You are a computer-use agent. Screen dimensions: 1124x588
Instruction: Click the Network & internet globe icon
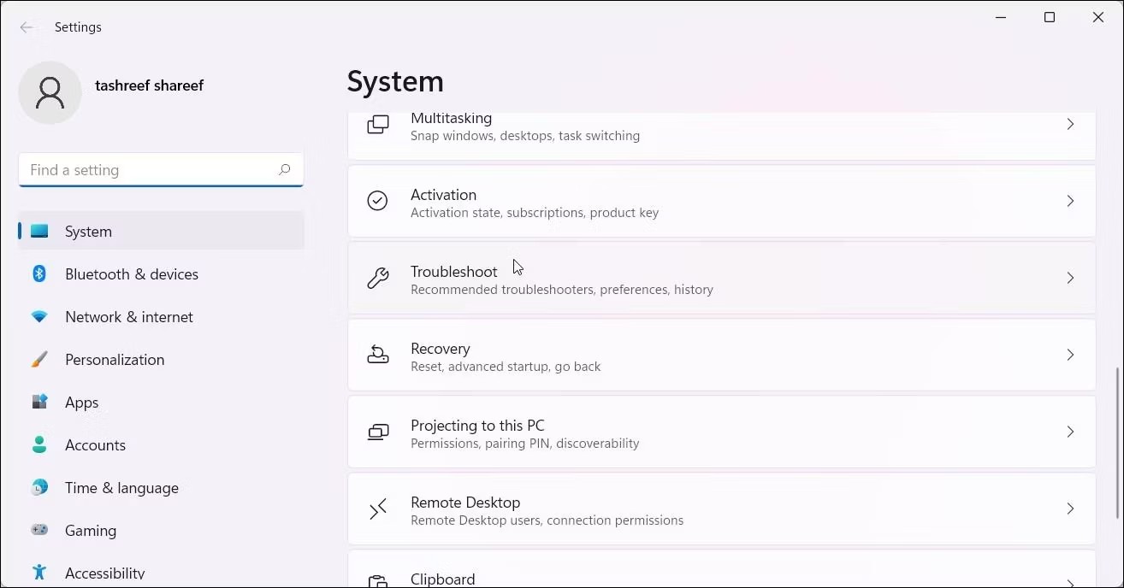(x=39, y=316)
